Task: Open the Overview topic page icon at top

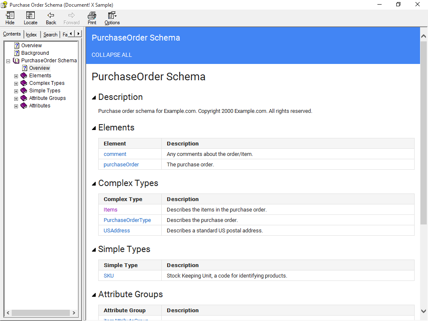Action: tap(17, 45)
